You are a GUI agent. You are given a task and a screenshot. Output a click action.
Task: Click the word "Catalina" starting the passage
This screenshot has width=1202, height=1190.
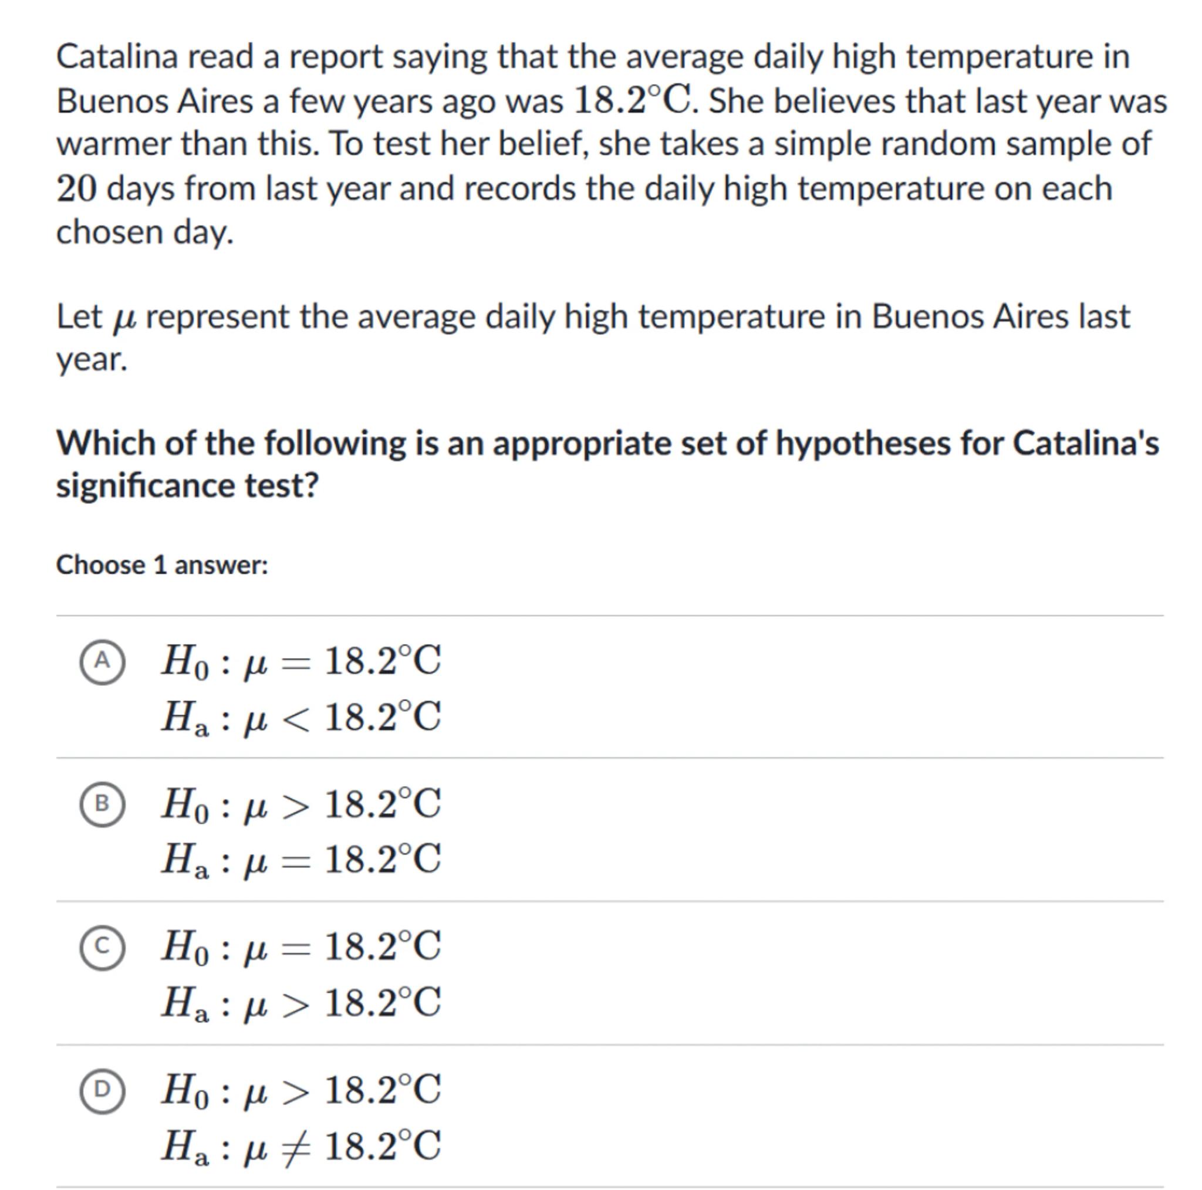117,56
